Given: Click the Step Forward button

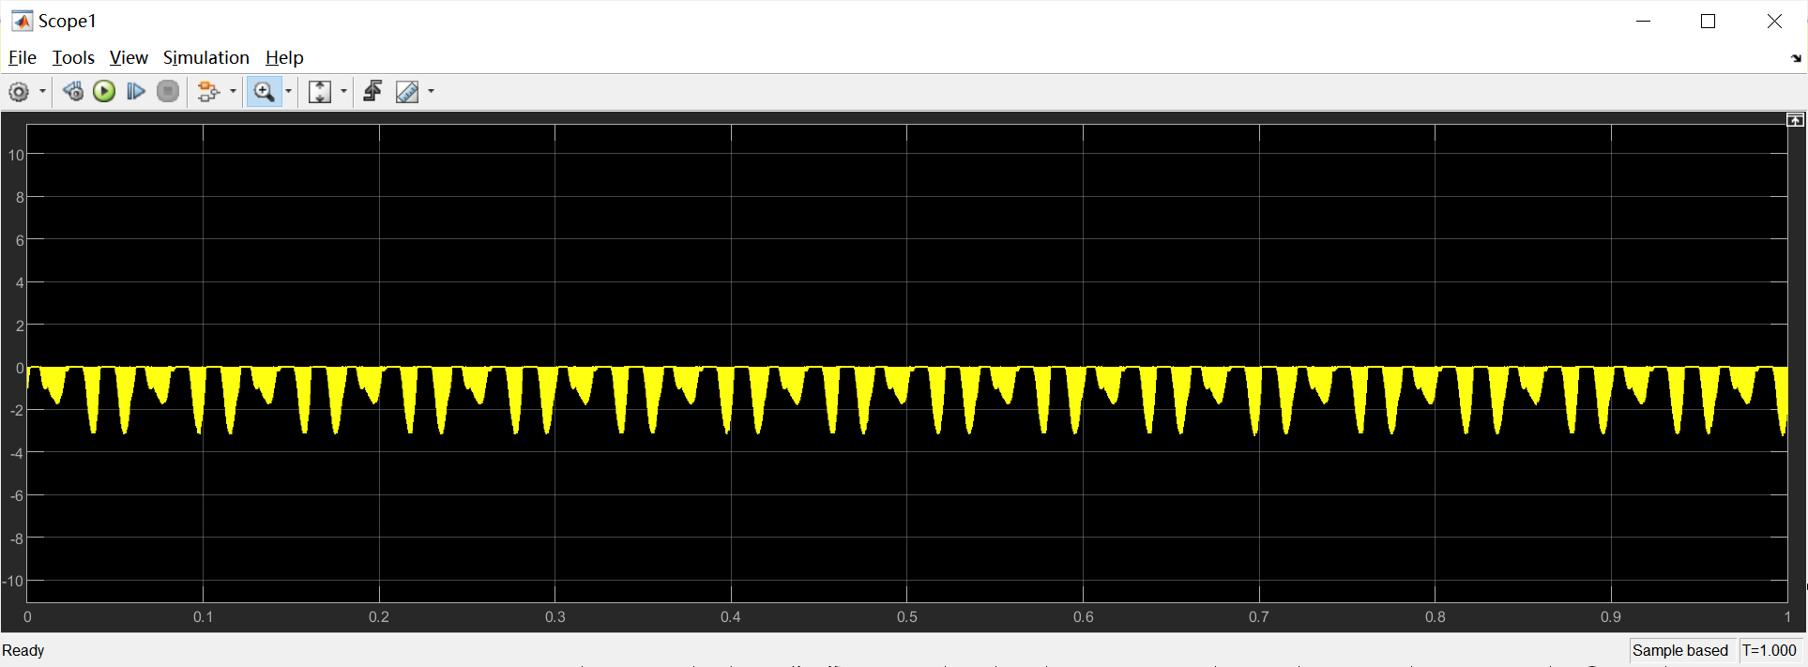Looking at the screenshot, I should tap(136, 92).
